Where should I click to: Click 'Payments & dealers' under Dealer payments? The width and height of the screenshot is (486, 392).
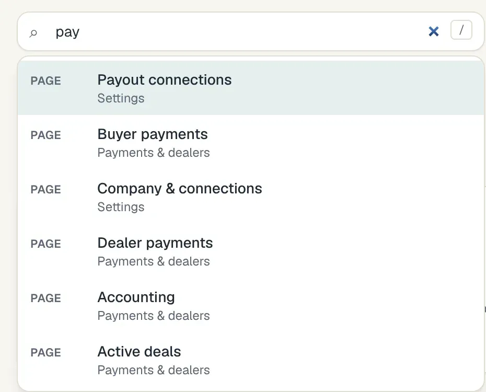(154, 261)
